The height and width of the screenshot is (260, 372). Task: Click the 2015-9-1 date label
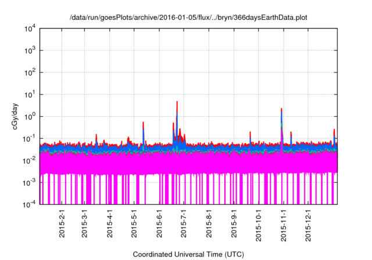(234, 223)
